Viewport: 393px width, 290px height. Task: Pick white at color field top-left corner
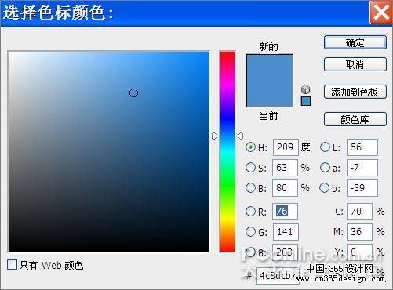pos(10,53)
